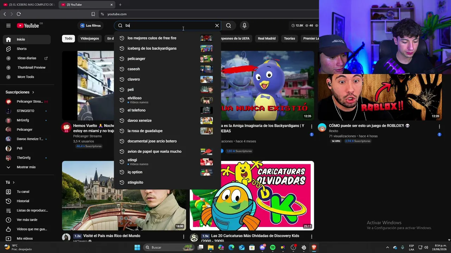Screen dimensions: 451x253
Task: Pick the 'iq option' search suggestion
Action: tap(167, 172)
